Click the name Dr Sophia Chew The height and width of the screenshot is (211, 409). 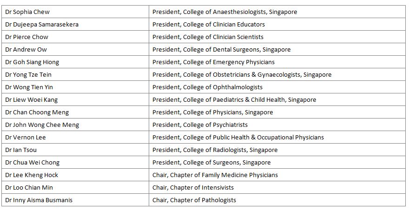point(27,12)
